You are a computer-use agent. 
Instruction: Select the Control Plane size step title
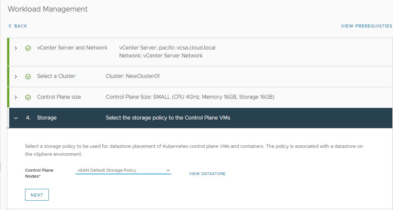pos(59,97)
